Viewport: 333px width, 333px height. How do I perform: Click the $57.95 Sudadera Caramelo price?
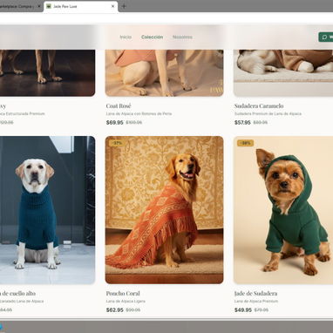[x=242, y=123]
